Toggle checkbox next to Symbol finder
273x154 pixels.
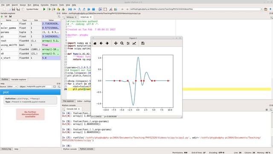(x=23, y=9)
